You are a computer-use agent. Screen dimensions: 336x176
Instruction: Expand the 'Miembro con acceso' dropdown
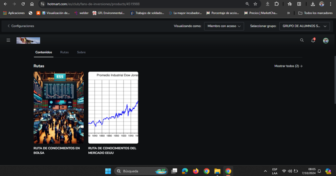[x=224, y=26]
